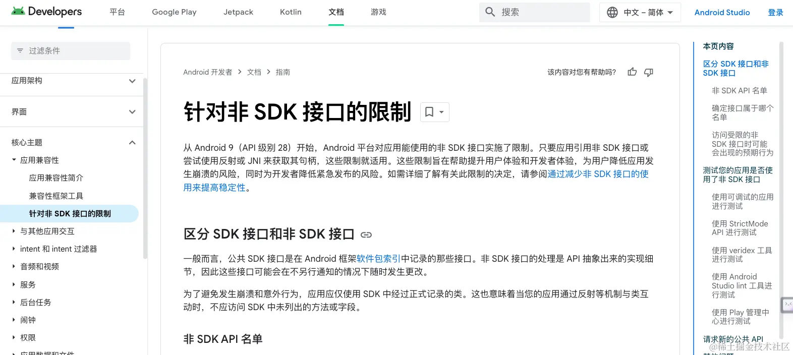The height and width of the screenshot is (355, 793).
Task: Open the floating widget on right edge
Action: tap(787, 305)
